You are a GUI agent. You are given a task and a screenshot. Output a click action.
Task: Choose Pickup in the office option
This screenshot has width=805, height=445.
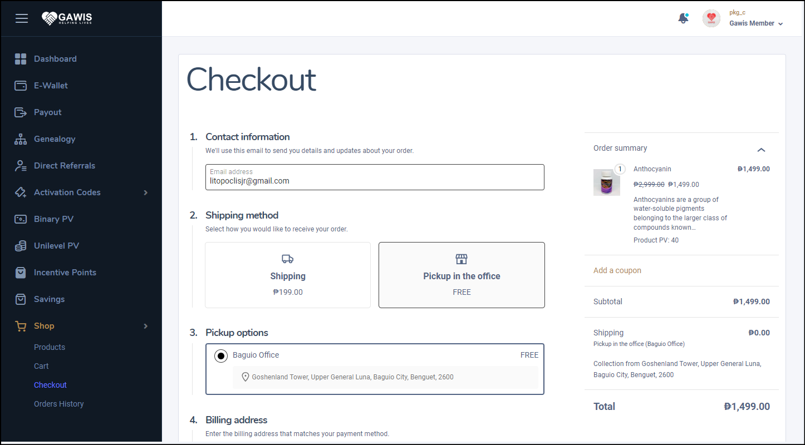click(x=461, y=275)
